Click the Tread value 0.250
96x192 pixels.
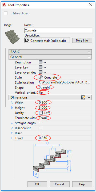point(43,138)
